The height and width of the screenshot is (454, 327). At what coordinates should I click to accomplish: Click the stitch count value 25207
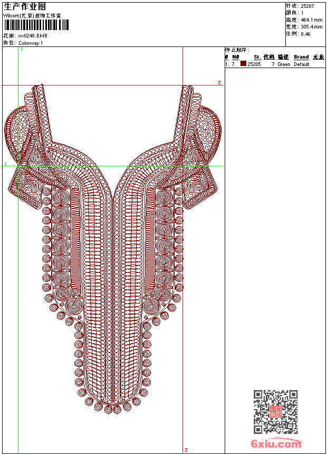pyautogui.click(x=307, y=6)
